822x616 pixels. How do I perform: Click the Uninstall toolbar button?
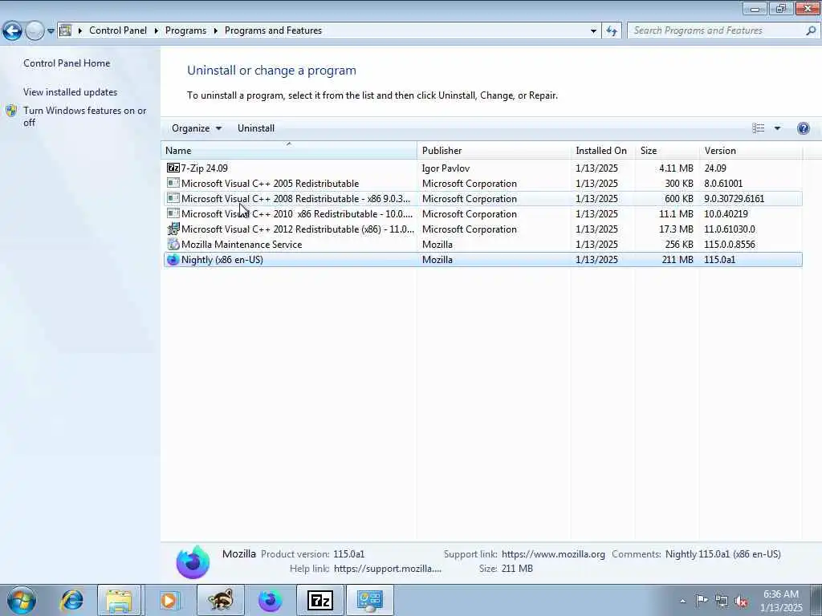(256, 128)
